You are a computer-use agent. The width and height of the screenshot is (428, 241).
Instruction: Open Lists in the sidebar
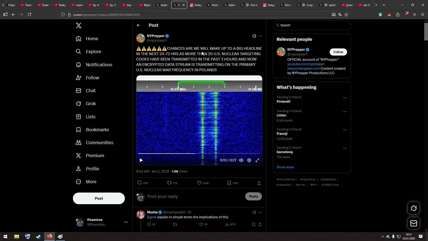click(86, 117)
